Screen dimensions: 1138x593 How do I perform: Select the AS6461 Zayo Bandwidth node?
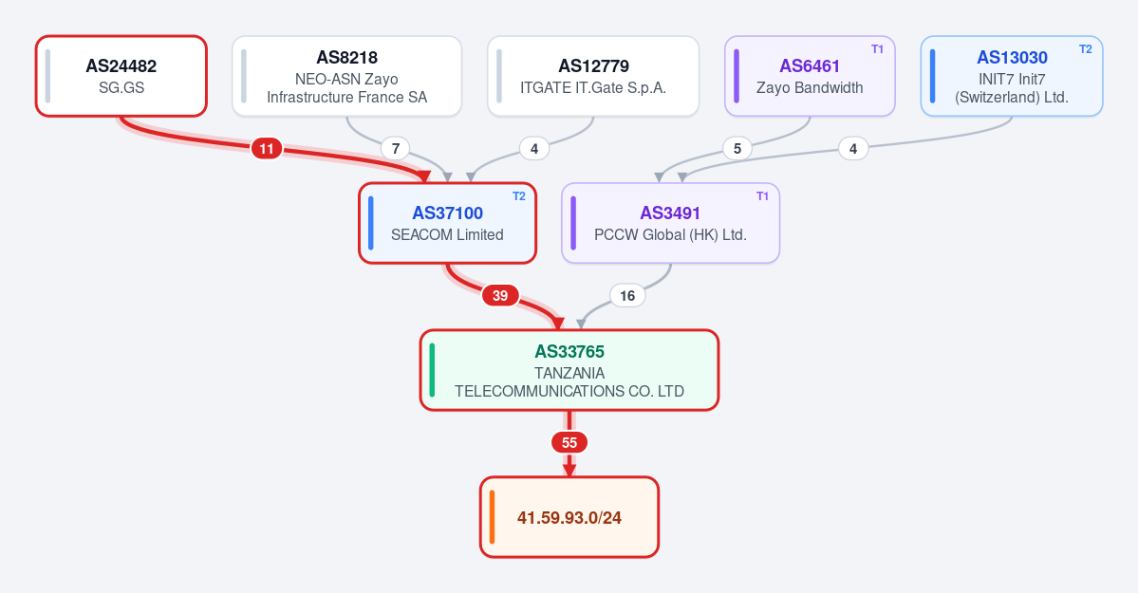[x=810, y=76]
